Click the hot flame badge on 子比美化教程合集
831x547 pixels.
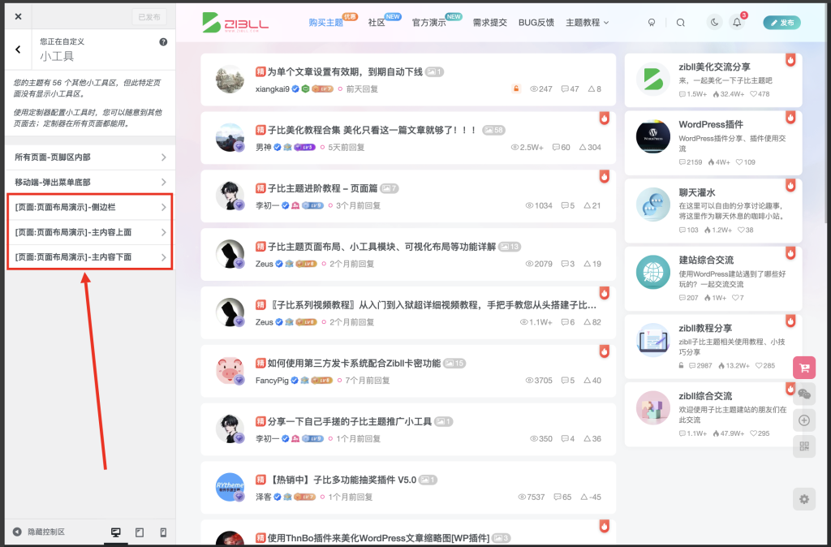coord(604,118)
